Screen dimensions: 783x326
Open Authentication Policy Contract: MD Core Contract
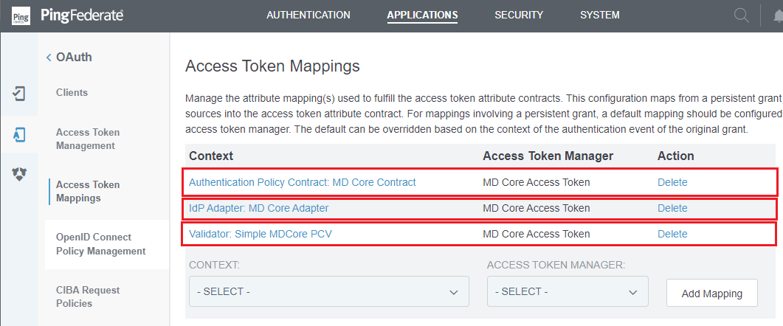pyautogui.click(x=302, y=182)
